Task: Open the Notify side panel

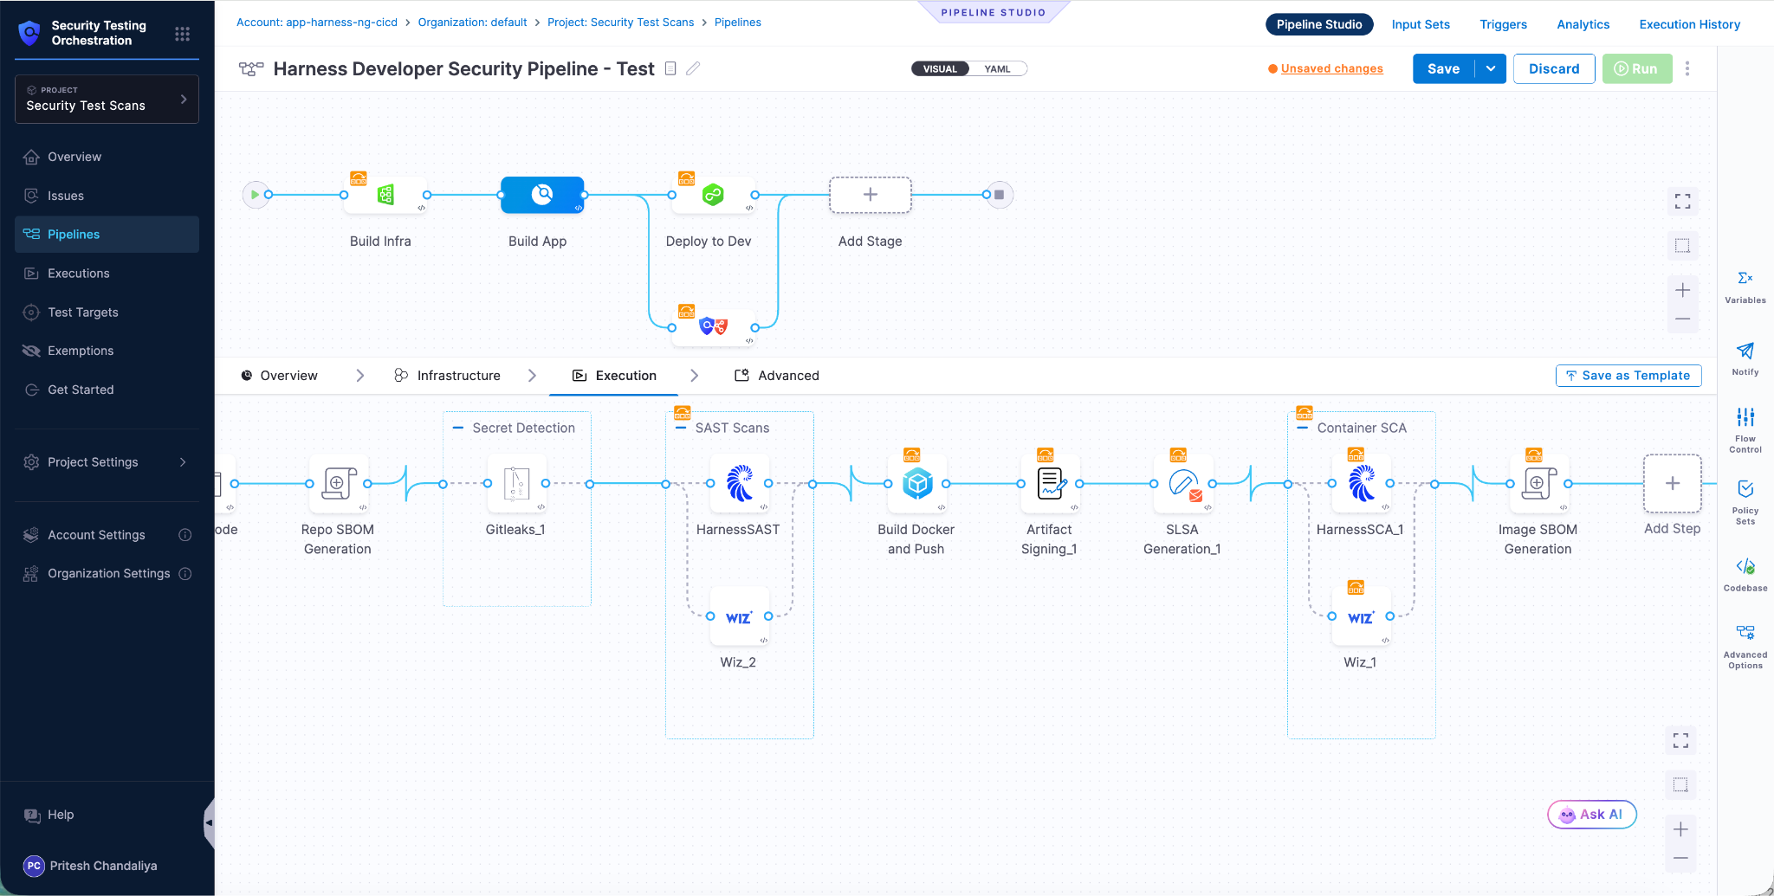Action: point(1745,359)
